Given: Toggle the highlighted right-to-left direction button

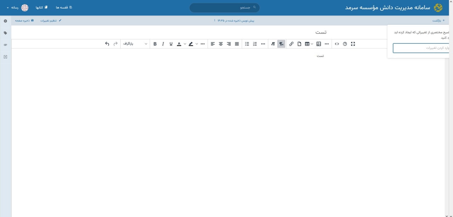Looking at the screenshot, I should tap(281, 44).
